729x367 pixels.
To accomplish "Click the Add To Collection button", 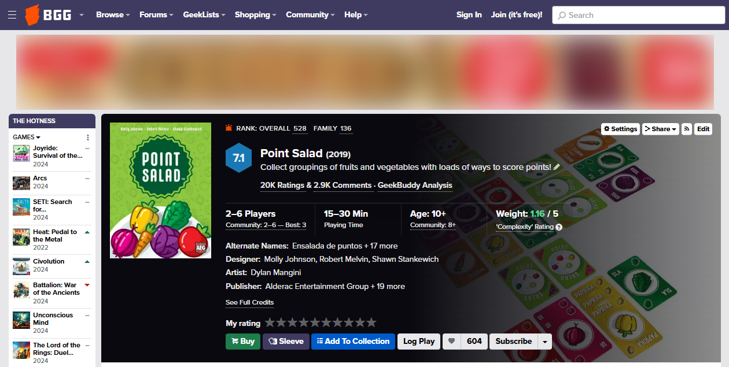I will pos(353,342).
